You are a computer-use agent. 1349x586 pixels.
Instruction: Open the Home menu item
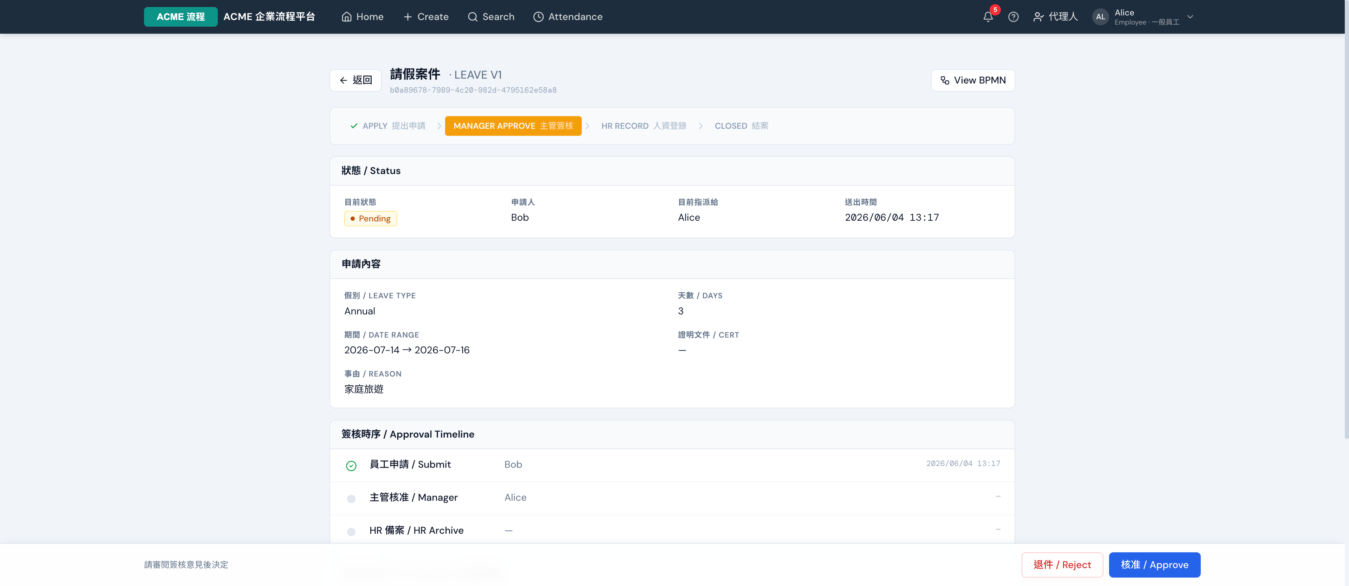[363, 17]
